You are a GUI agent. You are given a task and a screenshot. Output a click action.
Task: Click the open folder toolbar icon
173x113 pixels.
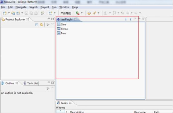[89, 13]
